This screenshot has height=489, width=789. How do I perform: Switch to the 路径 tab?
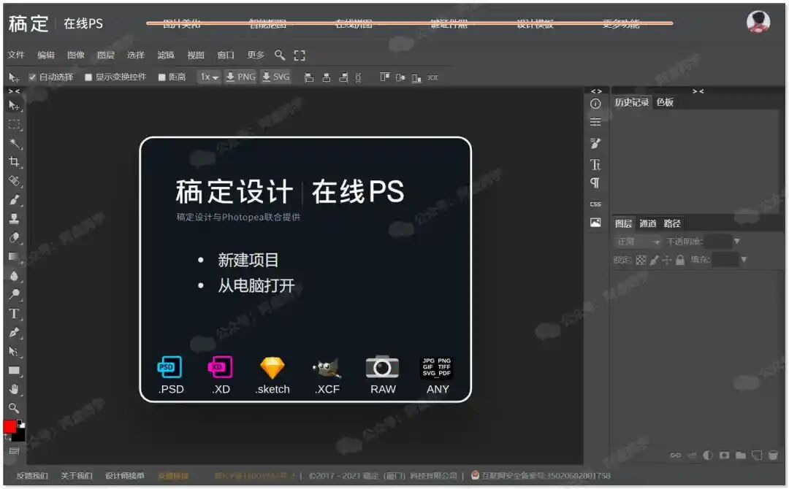pos(672,223)
